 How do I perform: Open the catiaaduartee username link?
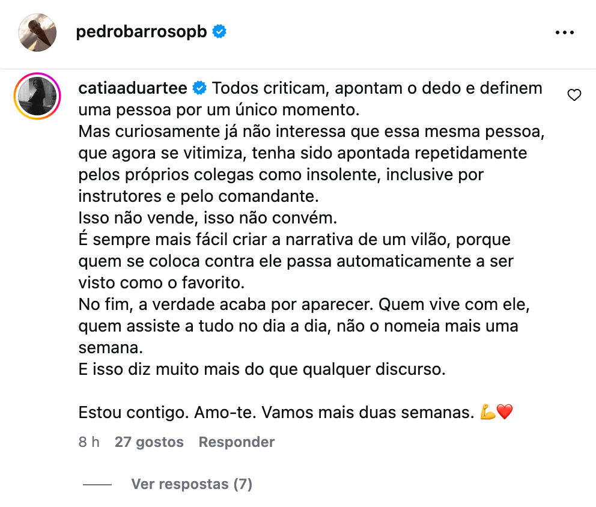pos(133,88)
